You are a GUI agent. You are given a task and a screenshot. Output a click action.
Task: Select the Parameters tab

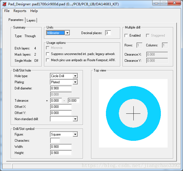(16, 20)
